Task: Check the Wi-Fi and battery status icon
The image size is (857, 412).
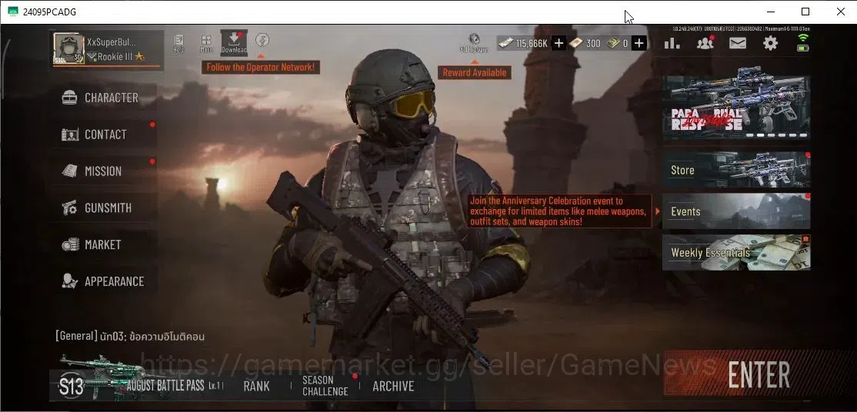Action: pos(802,42)
